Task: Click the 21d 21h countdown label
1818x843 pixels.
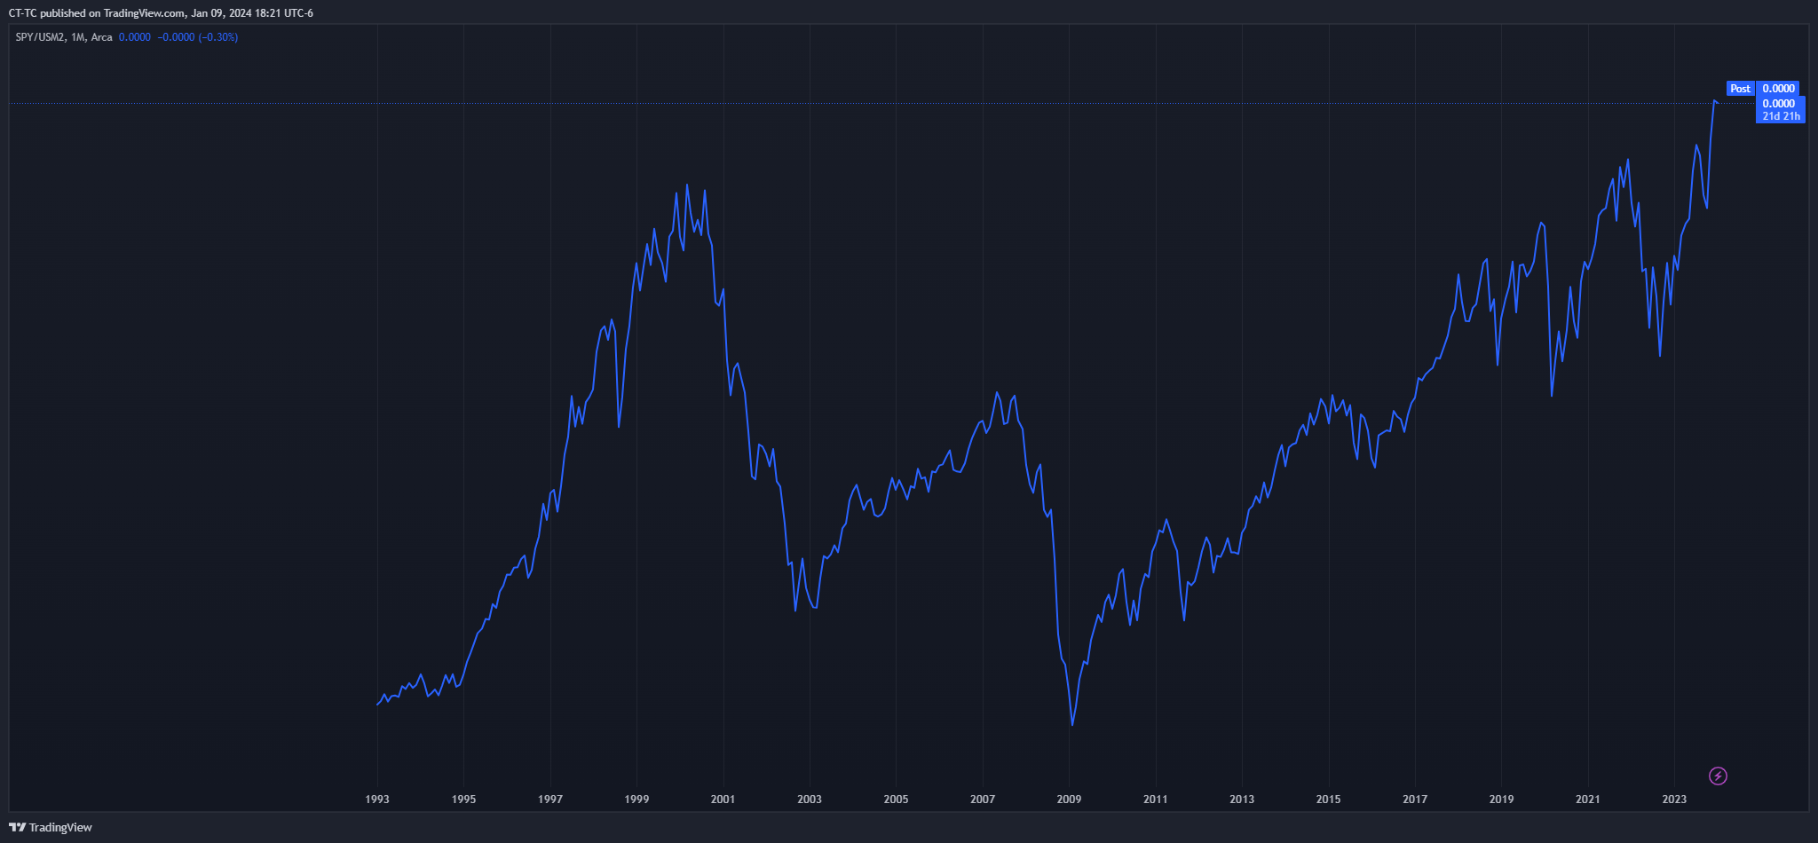Action: 1781,116
